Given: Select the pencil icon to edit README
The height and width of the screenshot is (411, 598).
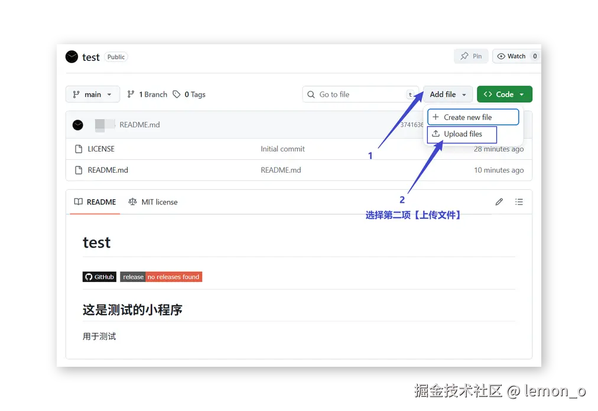Looking at the screenshot, I should click(499, 202).
